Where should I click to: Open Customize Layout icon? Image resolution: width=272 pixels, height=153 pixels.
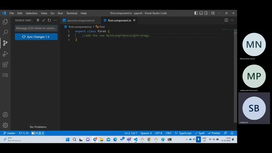coord(213,13)
